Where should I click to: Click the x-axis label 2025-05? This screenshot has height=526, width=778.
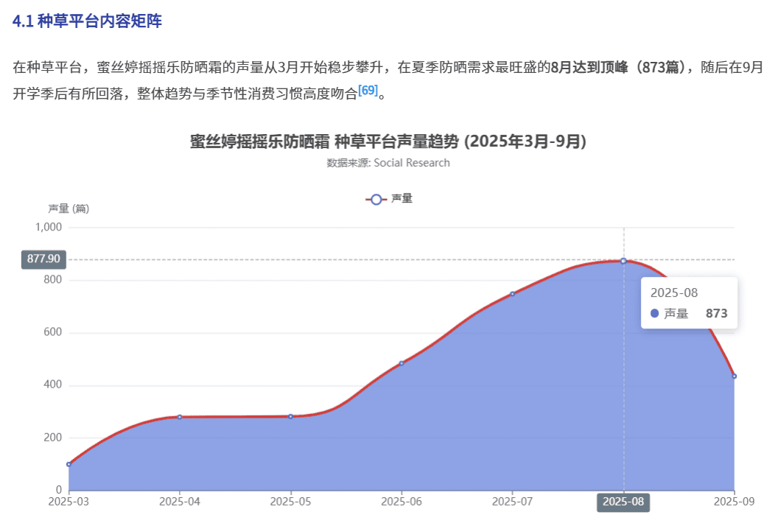pyautogui.click(x=291, y=502)
